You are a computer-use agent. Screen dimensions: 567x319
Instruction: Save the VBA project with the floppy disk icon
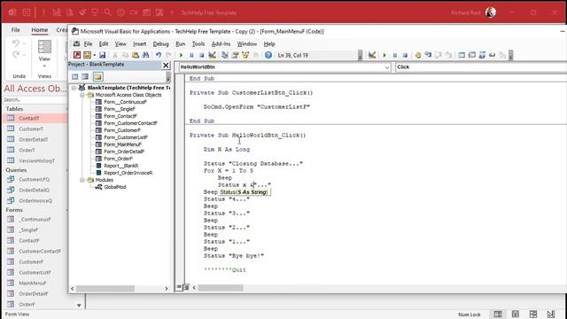(x=103, y=55)
